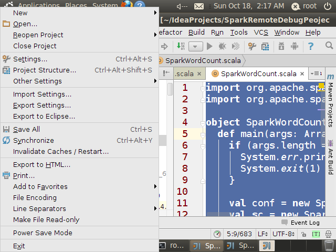Click the Settings wrench toolbar icon
The image size is (336, 252).
tap(252, 46)
